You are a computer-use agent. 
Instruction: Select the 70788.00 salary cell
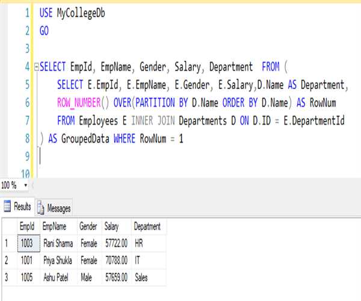pos(116,261)
